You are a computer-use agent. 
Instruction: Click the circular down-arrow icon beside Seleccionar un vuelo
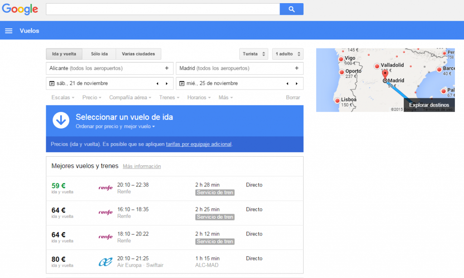[61, 120]
